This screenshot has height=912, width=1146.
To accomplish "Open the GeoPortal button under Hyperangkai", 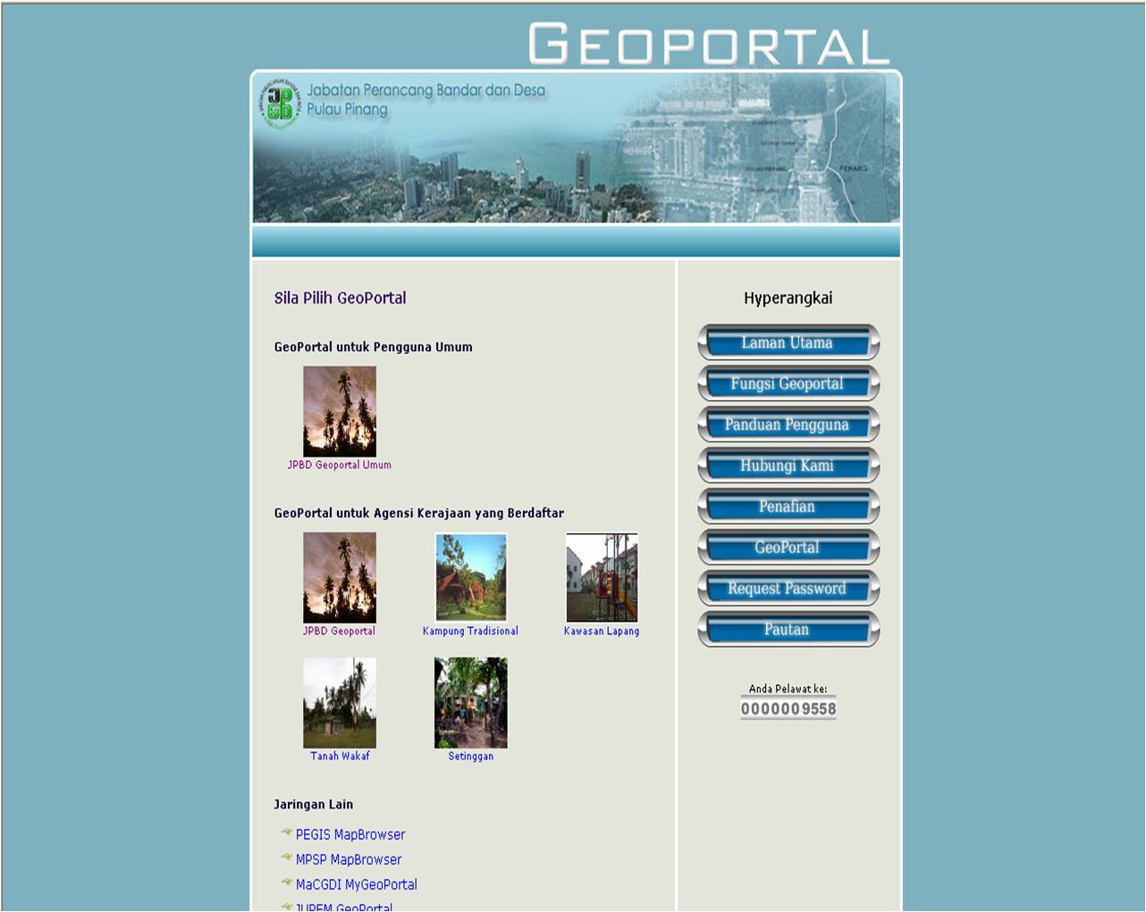I will pyautogui.click(x=788, y=548).
